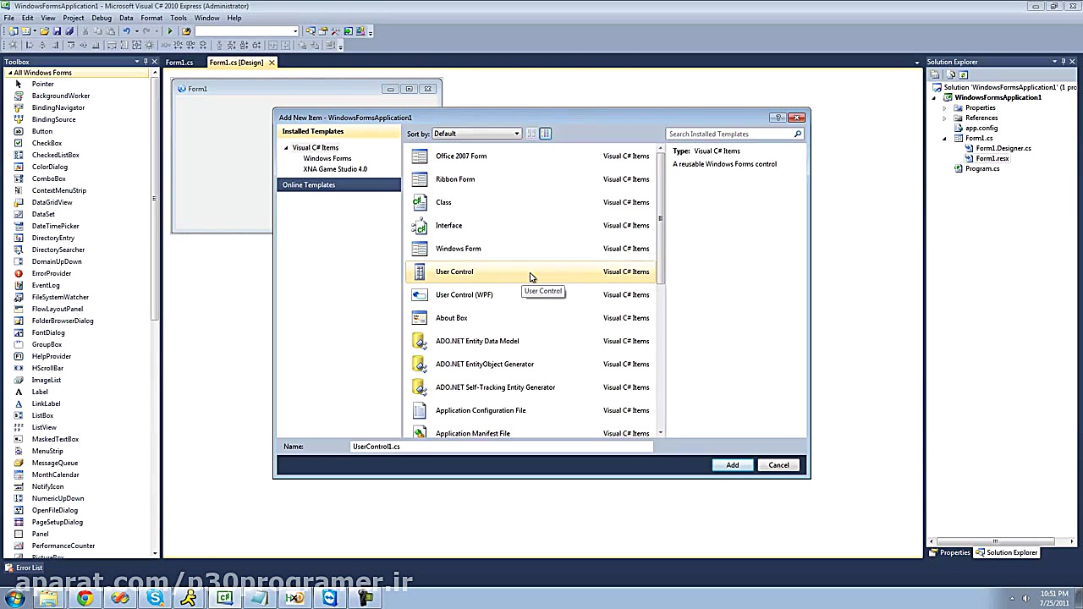
Task: Choose the Interface template icon
Action: click(420, 226)
